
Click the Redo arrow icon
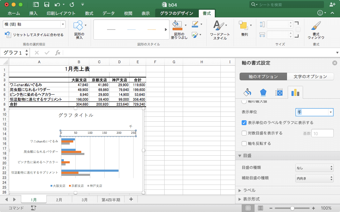pos(72,5)
